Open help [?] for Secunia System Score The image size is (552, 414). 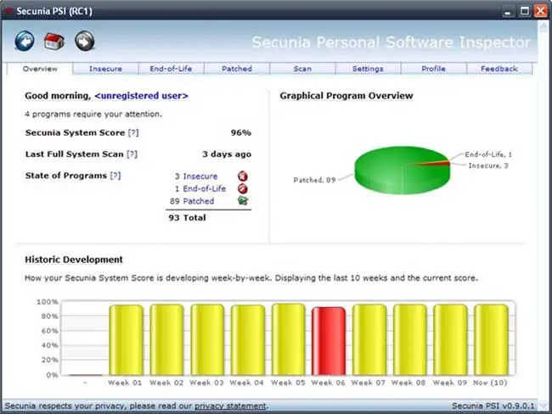[133, 132]
